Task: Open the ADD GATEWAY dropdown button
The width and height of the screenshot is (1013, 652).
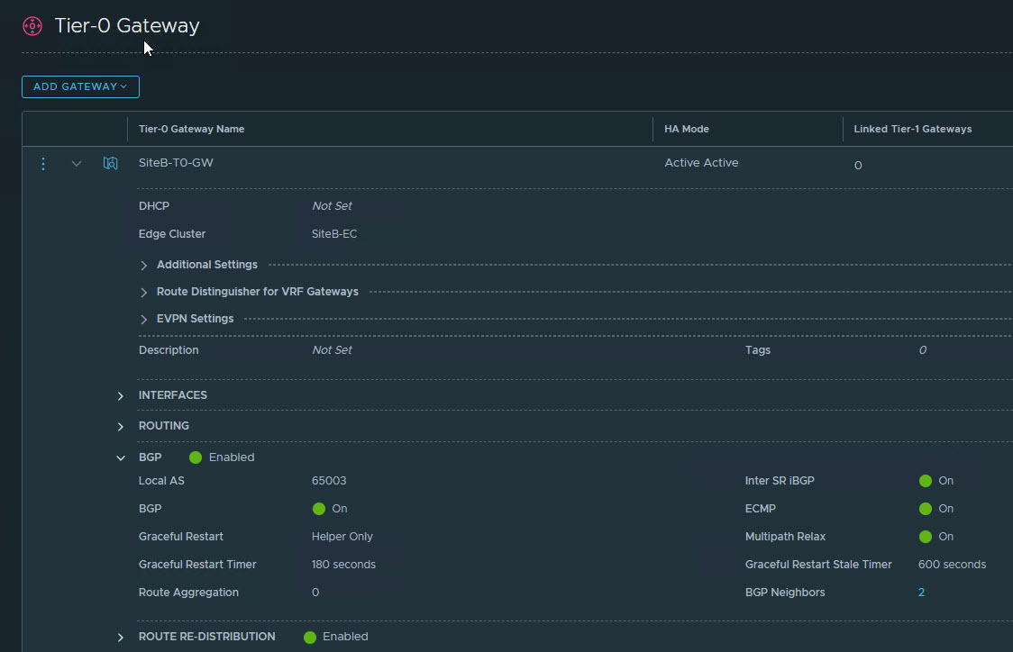Action: [x=80, y=86]
